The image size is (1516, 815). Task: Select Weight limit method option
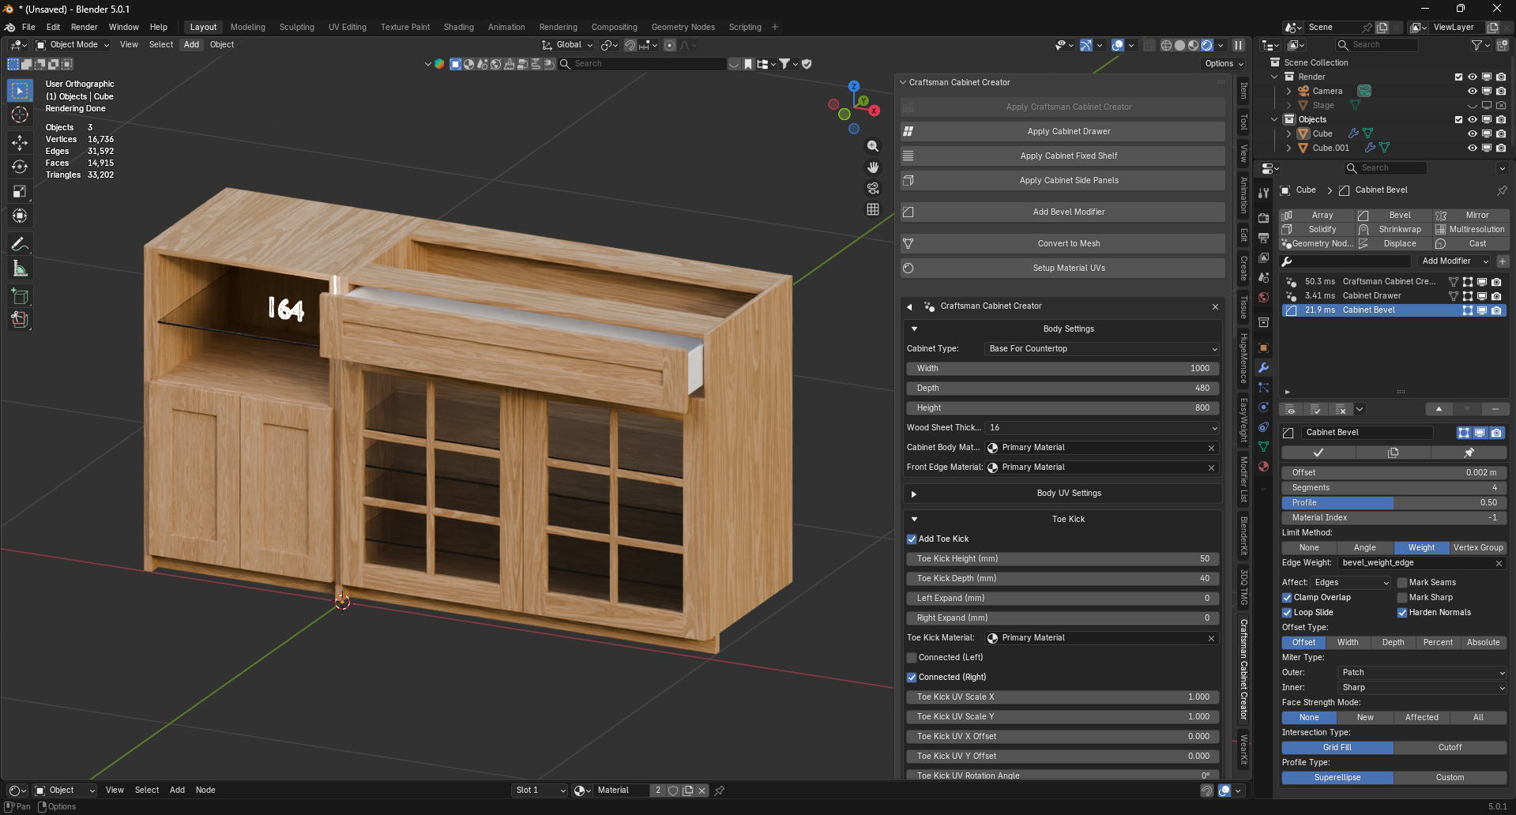pos(1421,548)
